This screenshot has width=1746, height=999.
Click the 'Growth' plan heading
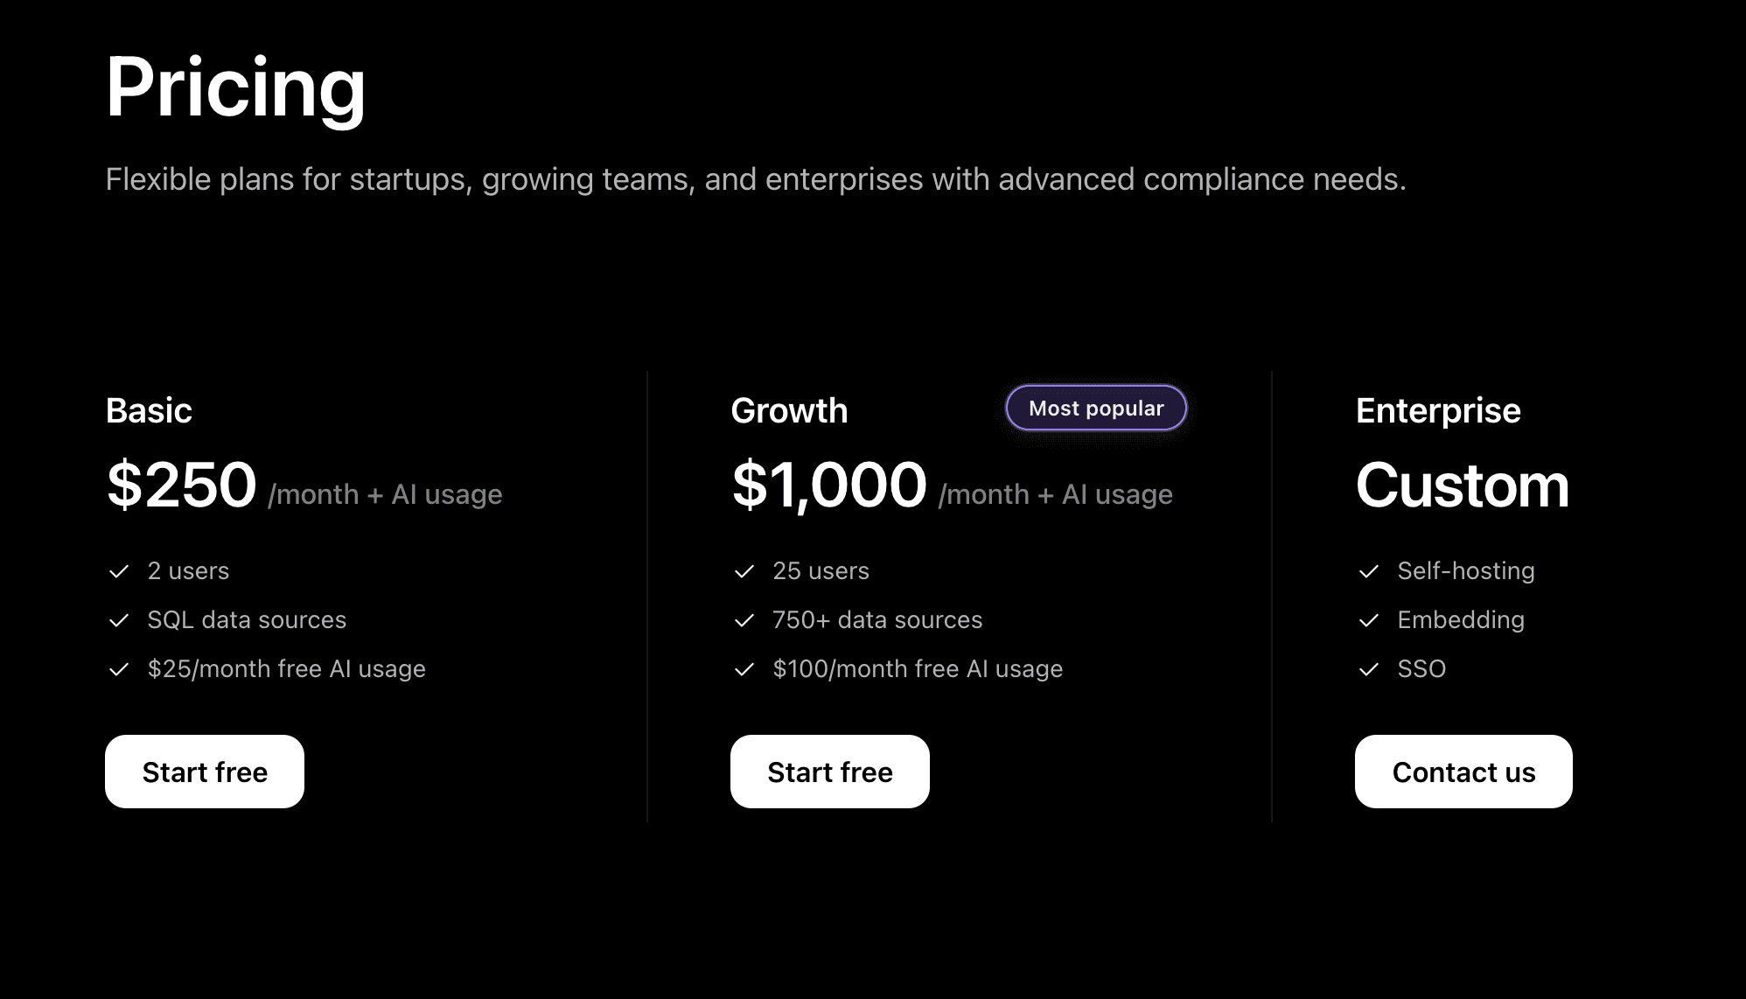(x=789, y=409)
